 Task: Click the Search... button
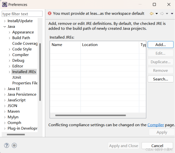point(161,79)
